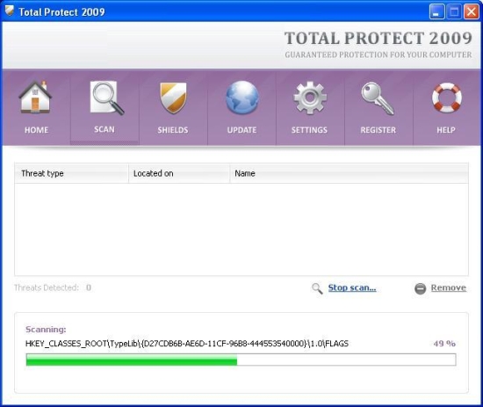
Task: Click the Stop scan link
Action: (x=352, y=287)
